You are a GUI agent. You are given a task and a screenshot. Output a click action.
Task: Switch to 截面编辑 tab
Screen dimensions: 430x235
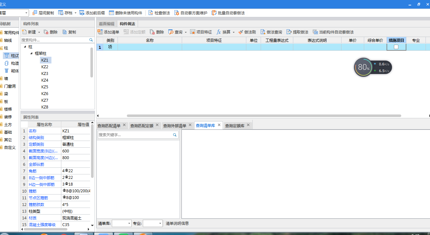[106, 24]
